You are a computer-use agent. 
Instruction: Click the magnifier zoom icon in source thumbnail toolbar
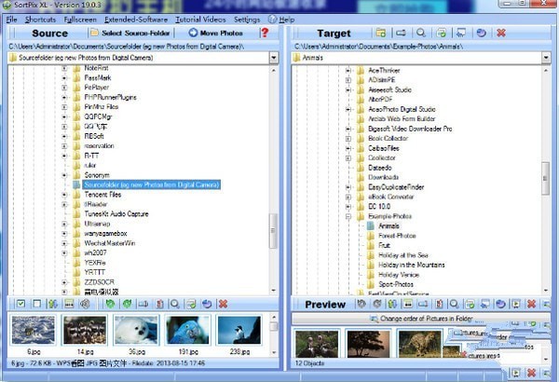pyautogui.click(x=175, y=304)
